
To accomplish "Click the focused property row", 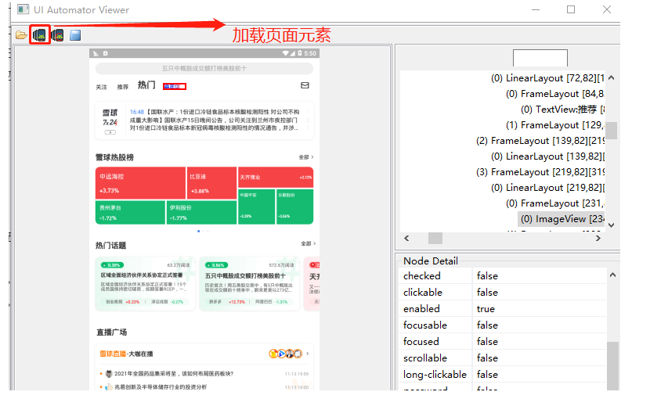I will click(503, 342).
